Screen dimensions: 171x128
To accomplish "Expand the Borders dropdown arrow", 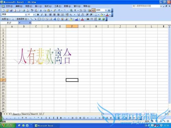I will pos(98,15).
